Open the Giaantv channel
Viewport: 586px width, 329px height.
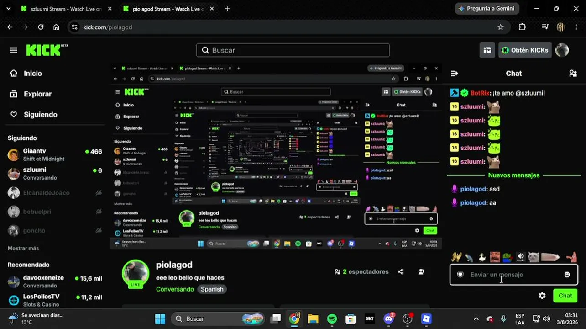click(55, 154)
